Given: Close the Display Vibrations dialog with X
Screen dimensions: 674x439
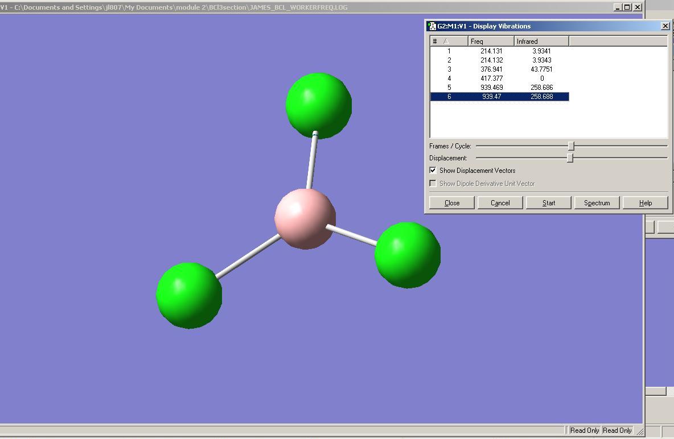Looking at the screenshot, I should [665, 26].
